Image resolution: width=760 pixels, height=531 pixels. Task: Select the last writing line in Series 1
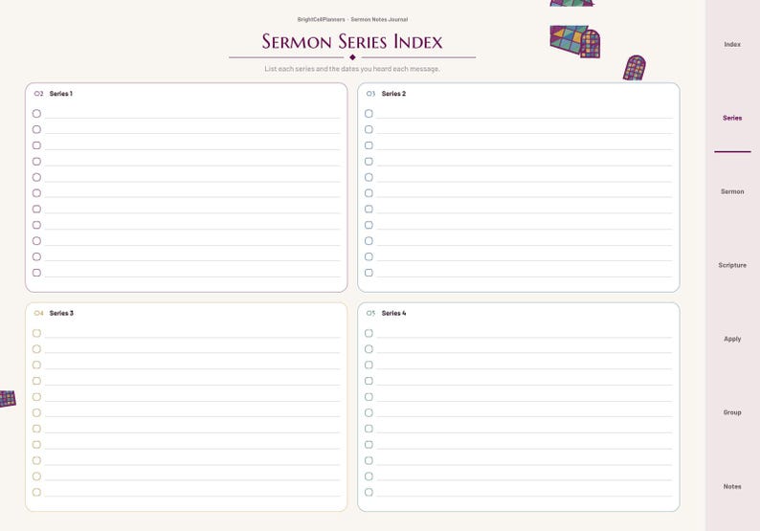click(x=192, y=274)
